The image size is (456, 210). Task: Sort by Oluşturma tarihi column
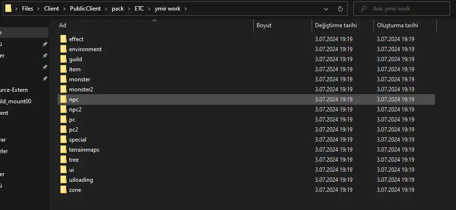(397, 25)
